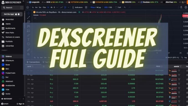Open the Date column filter
Screen dimensions: 188x106
click(33, 66)
